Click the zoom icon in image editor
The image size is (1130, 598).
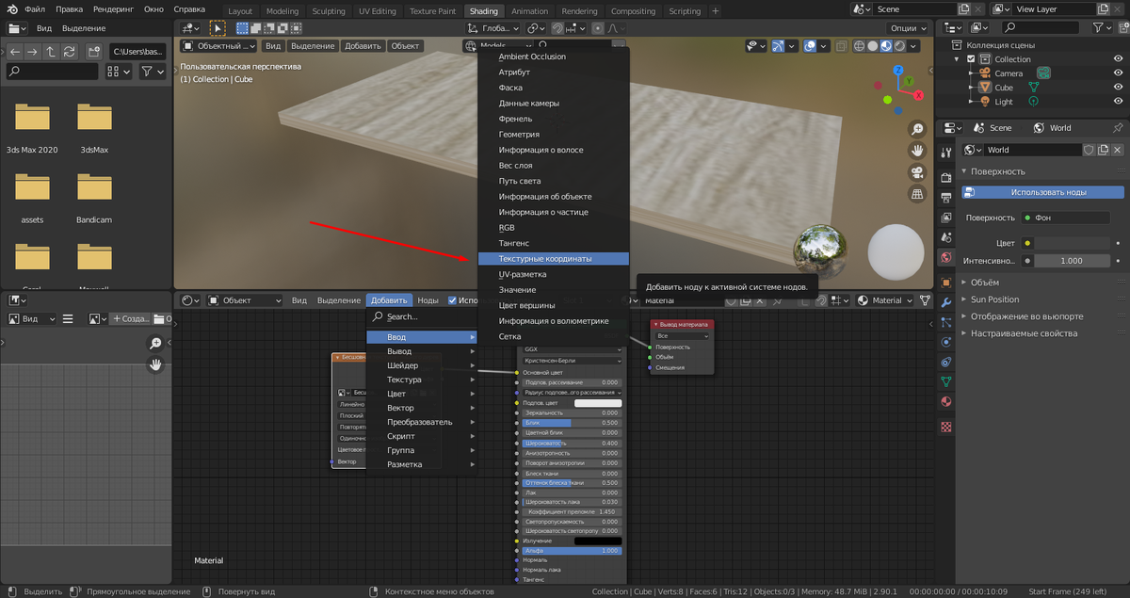click(155, 344)
